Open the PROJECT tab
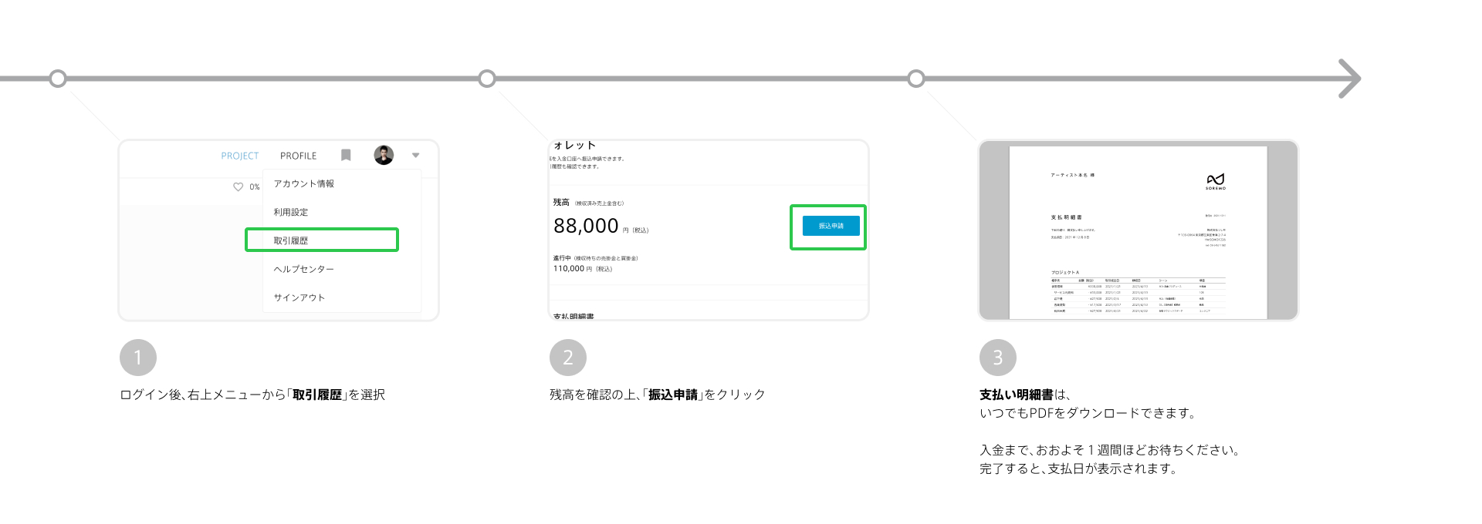The height and width of the screenshot is (524, 1482). click(x=240, y=156)
